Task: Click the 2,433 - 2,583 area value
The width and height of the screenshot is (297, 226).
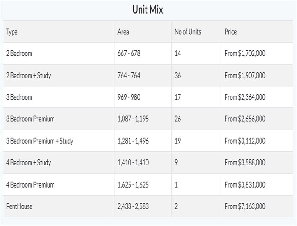Action: coord(133,206)
